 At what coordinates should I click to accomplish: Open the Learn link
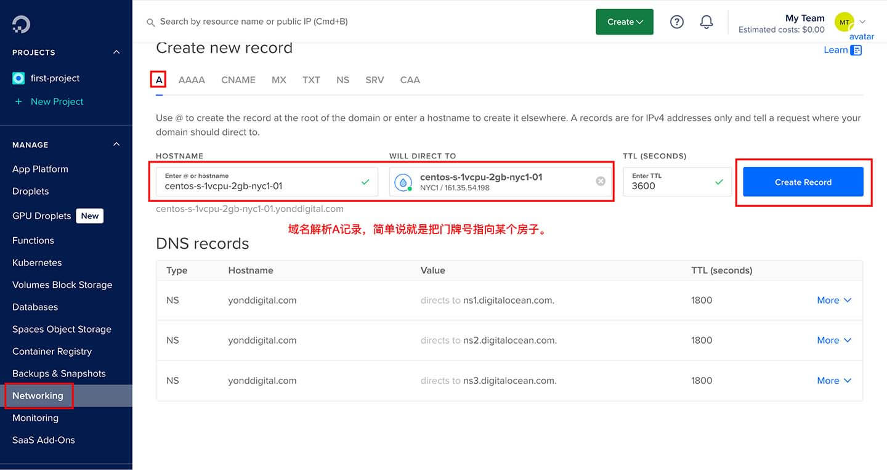click(x=835, y=50)
